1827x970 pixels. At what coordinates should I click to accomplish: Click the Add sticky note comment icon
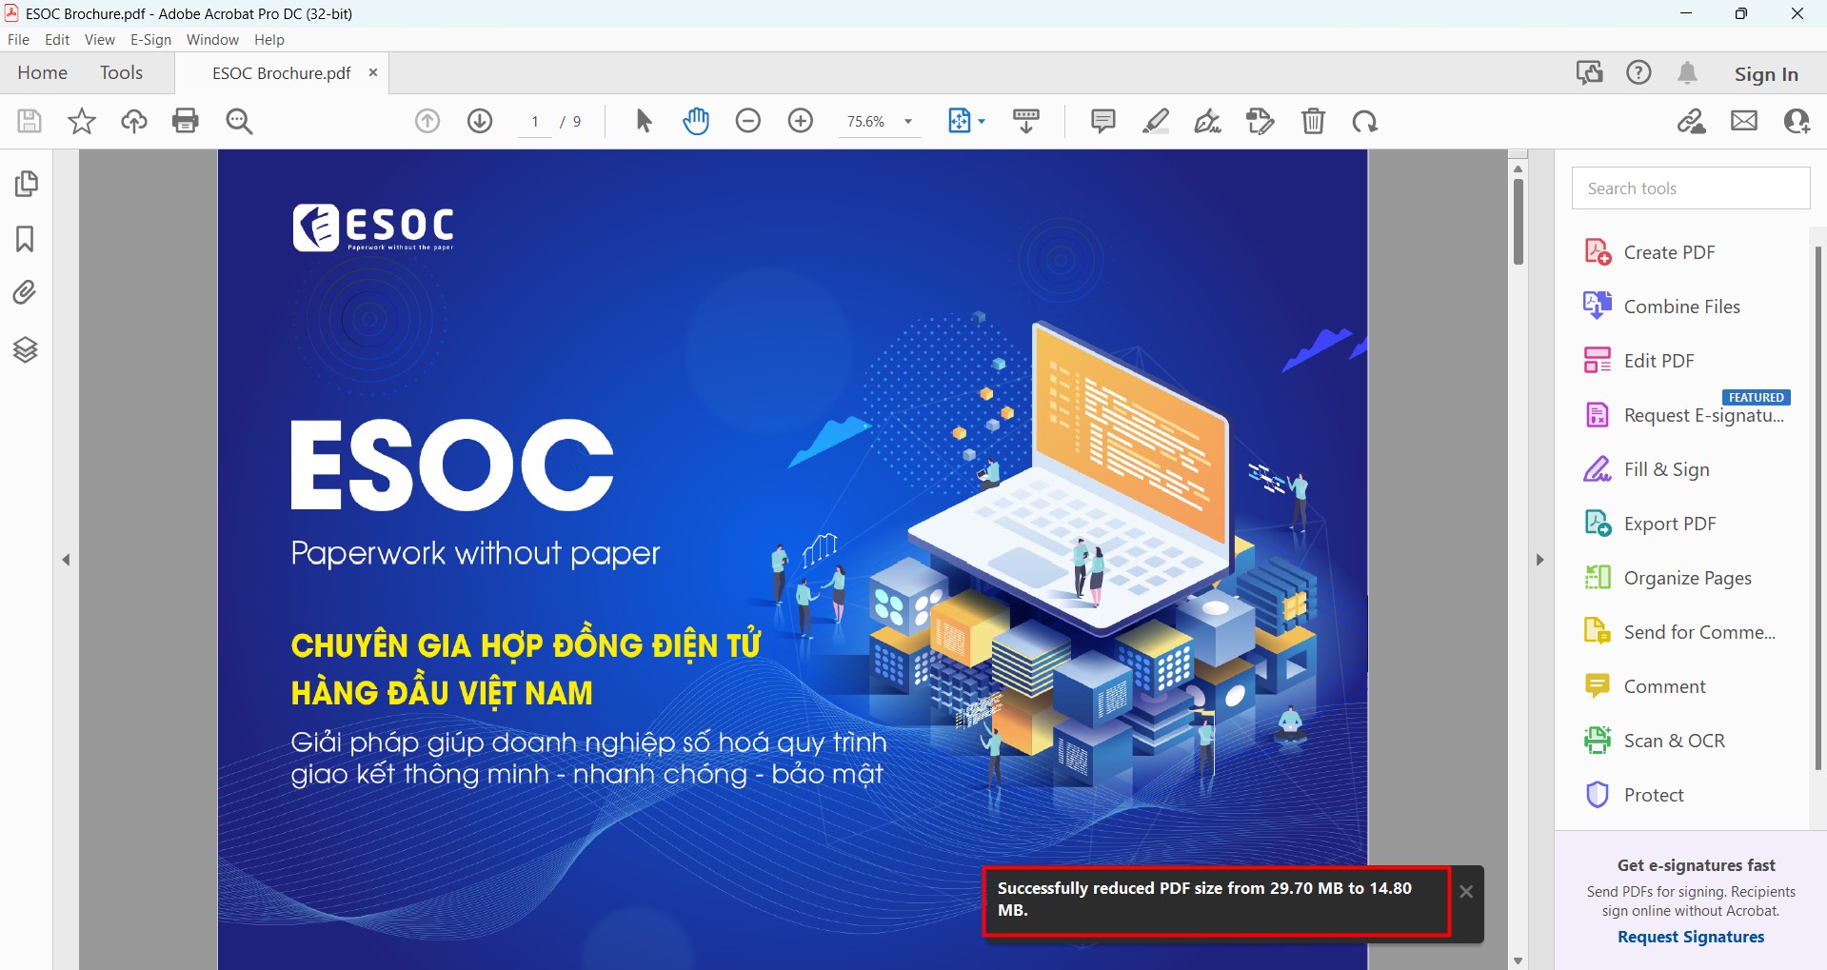(x=1102, y=121)
